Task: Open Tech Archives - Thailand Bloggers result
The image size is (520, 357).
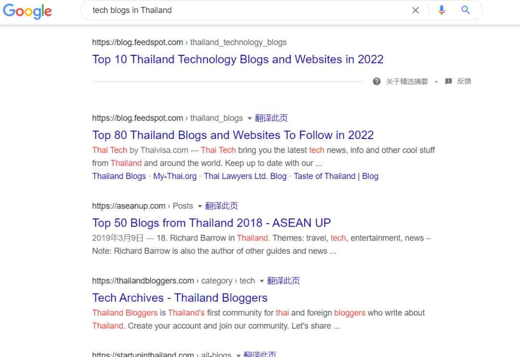Action: pyautogui.click(x=180, y=298)
